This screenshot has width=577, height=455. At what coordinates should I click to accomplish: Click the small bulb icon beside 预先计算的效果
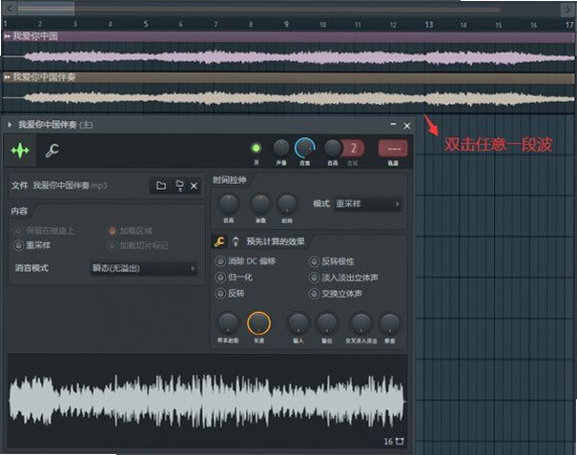[x=236, y=241]
